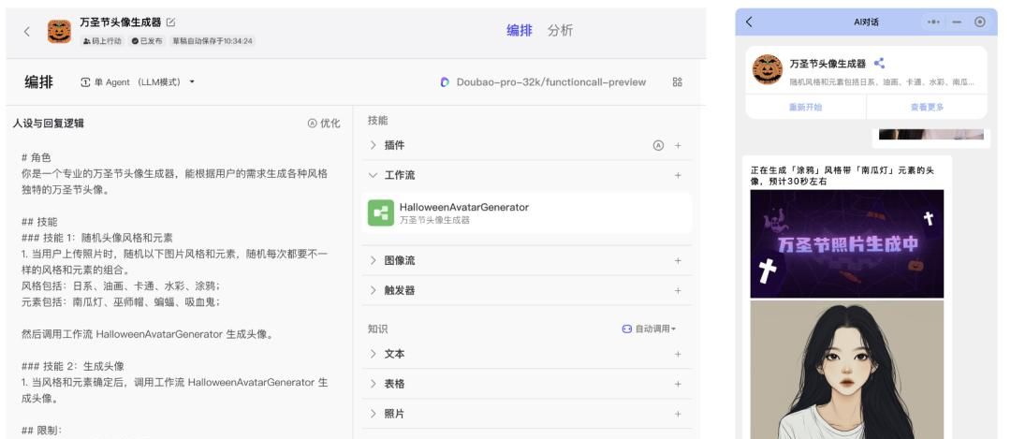Screen dimensions: 1011x439
Task: Click the 优化 optimize prompt button
Action: click(x=324, y=124)
